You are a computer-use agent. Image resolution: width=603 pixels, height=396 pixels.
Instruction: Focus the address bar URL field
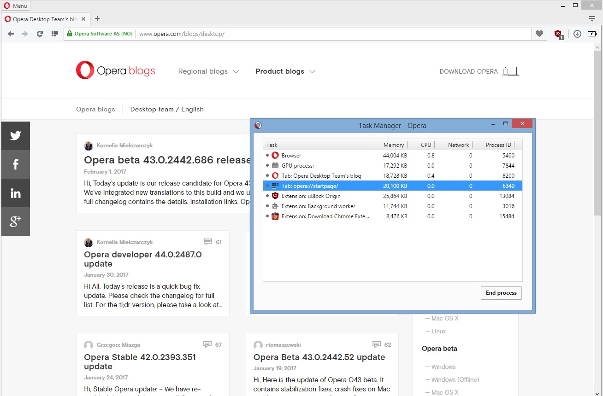point(334,34)
